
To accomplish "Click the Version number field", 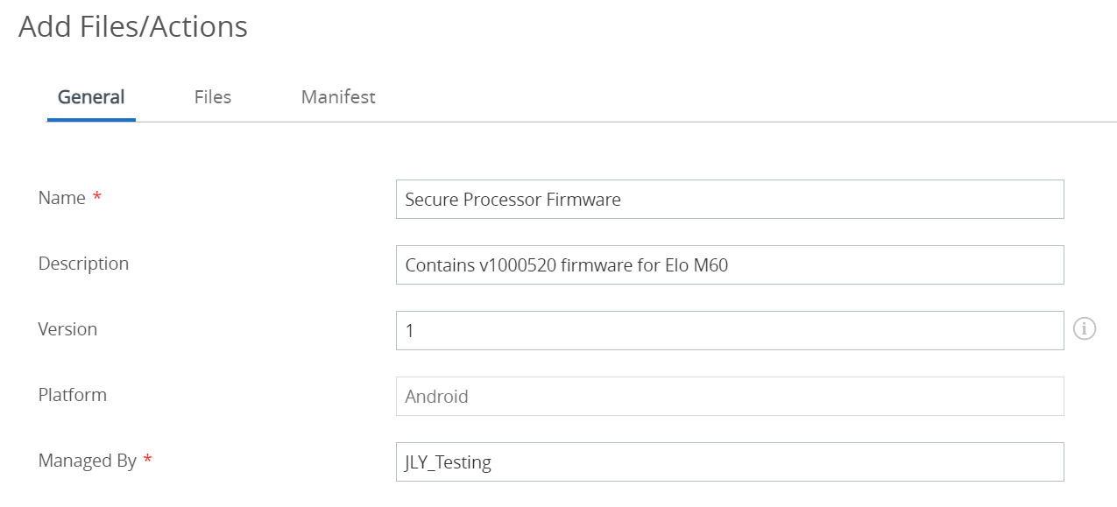I will (730, 330).
